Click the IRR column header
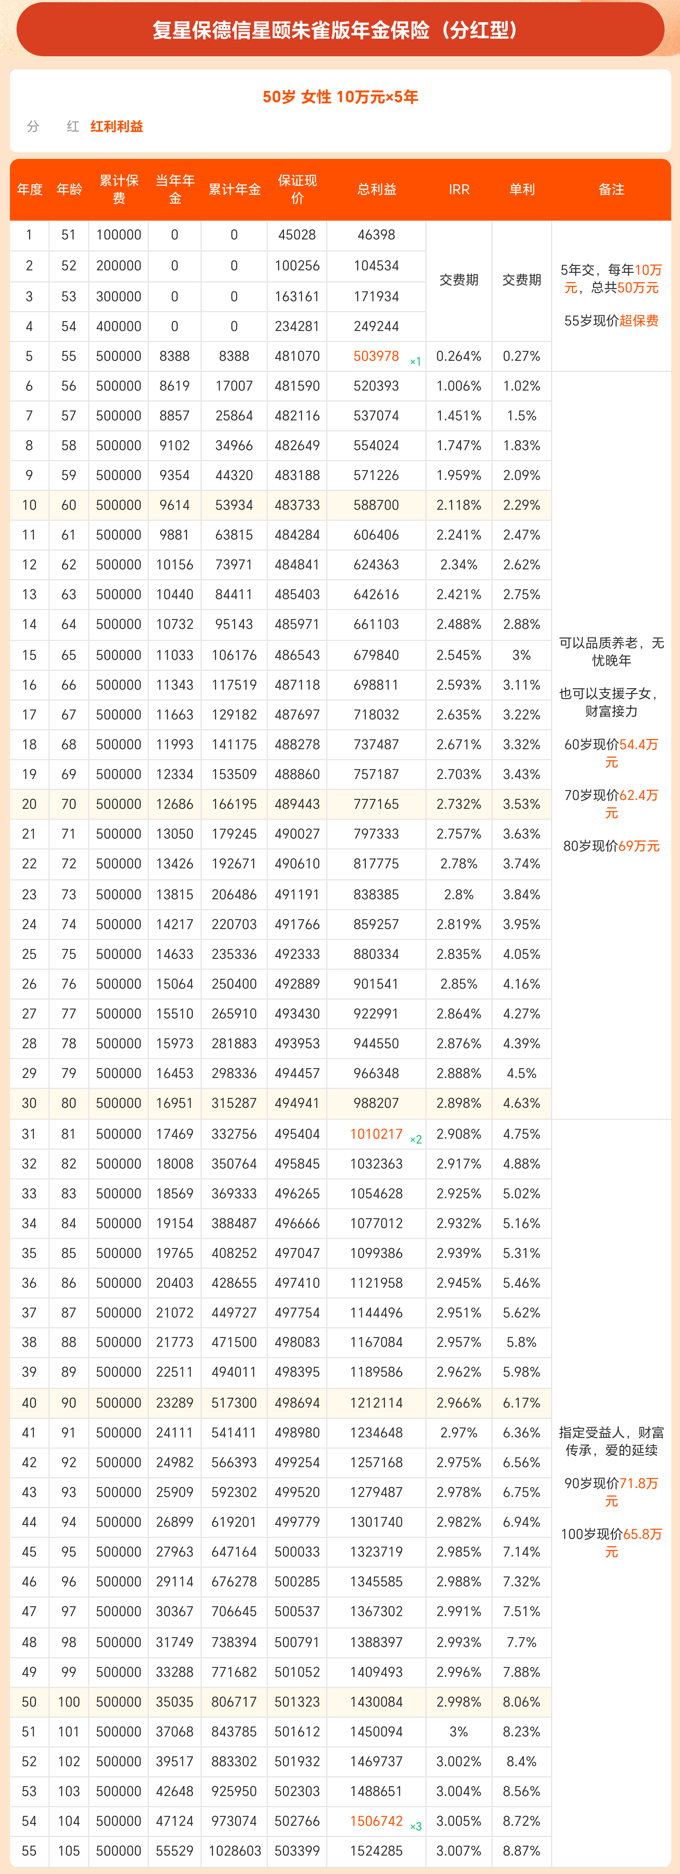Image resolution: width=680 pixels, height=1874 pixels. (458, 189)
